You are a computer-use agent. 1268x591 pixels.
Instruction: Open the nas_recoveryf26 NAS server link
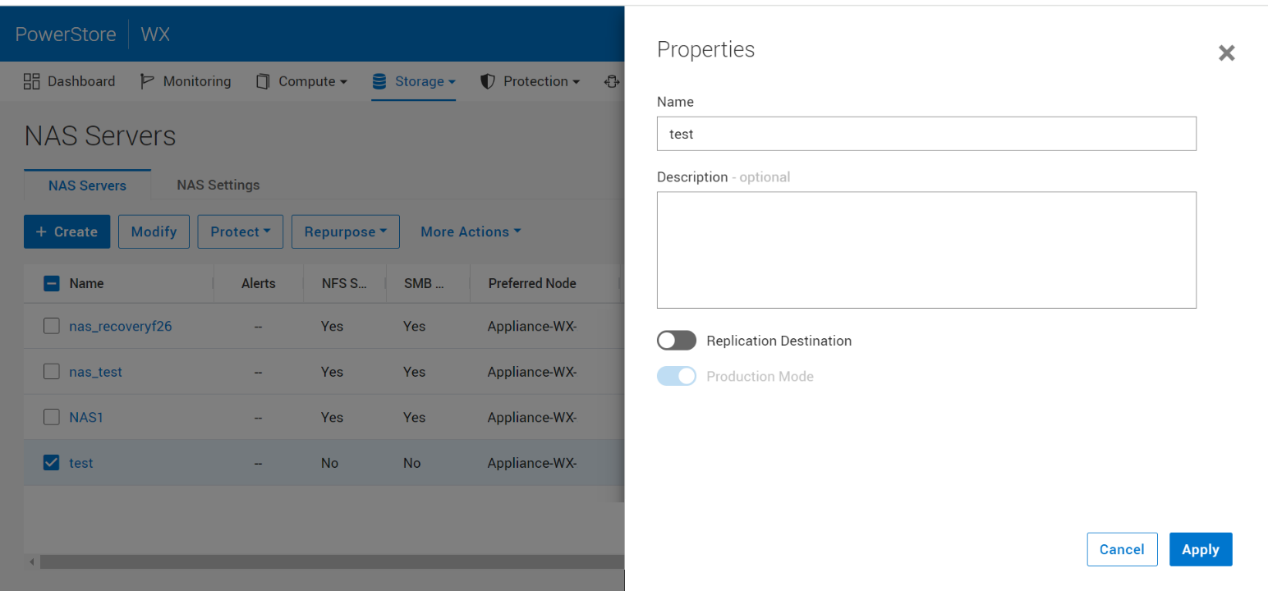tap(120, 326)
